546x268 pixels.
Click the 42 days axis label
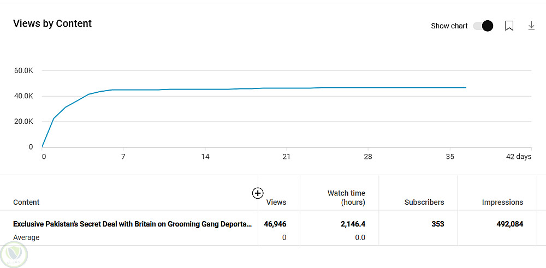click(x=518, y=157)
